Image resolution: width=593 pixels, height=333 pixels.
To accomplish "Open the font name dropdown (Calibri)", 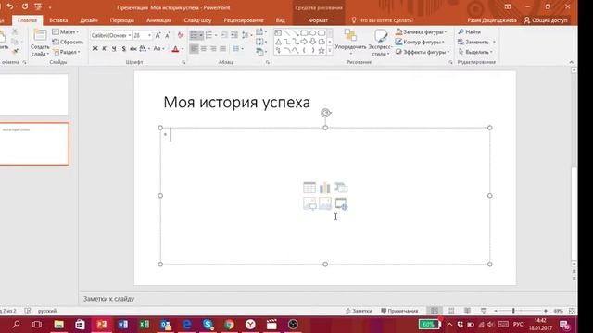I will tap(129, 35).
